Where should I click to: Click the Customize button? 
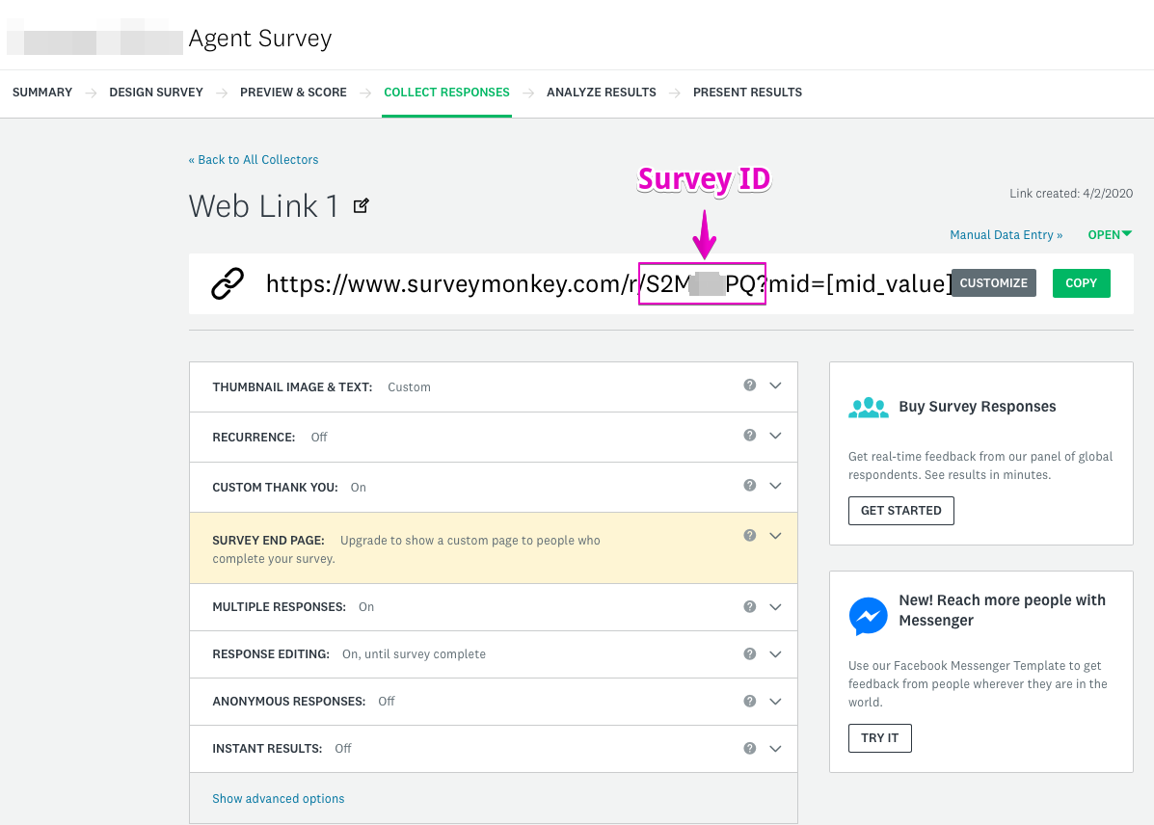tap(994, 283)
